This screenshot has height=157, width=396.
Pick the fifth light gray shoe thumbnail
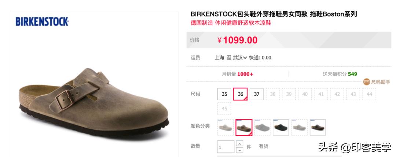[299, 127]
